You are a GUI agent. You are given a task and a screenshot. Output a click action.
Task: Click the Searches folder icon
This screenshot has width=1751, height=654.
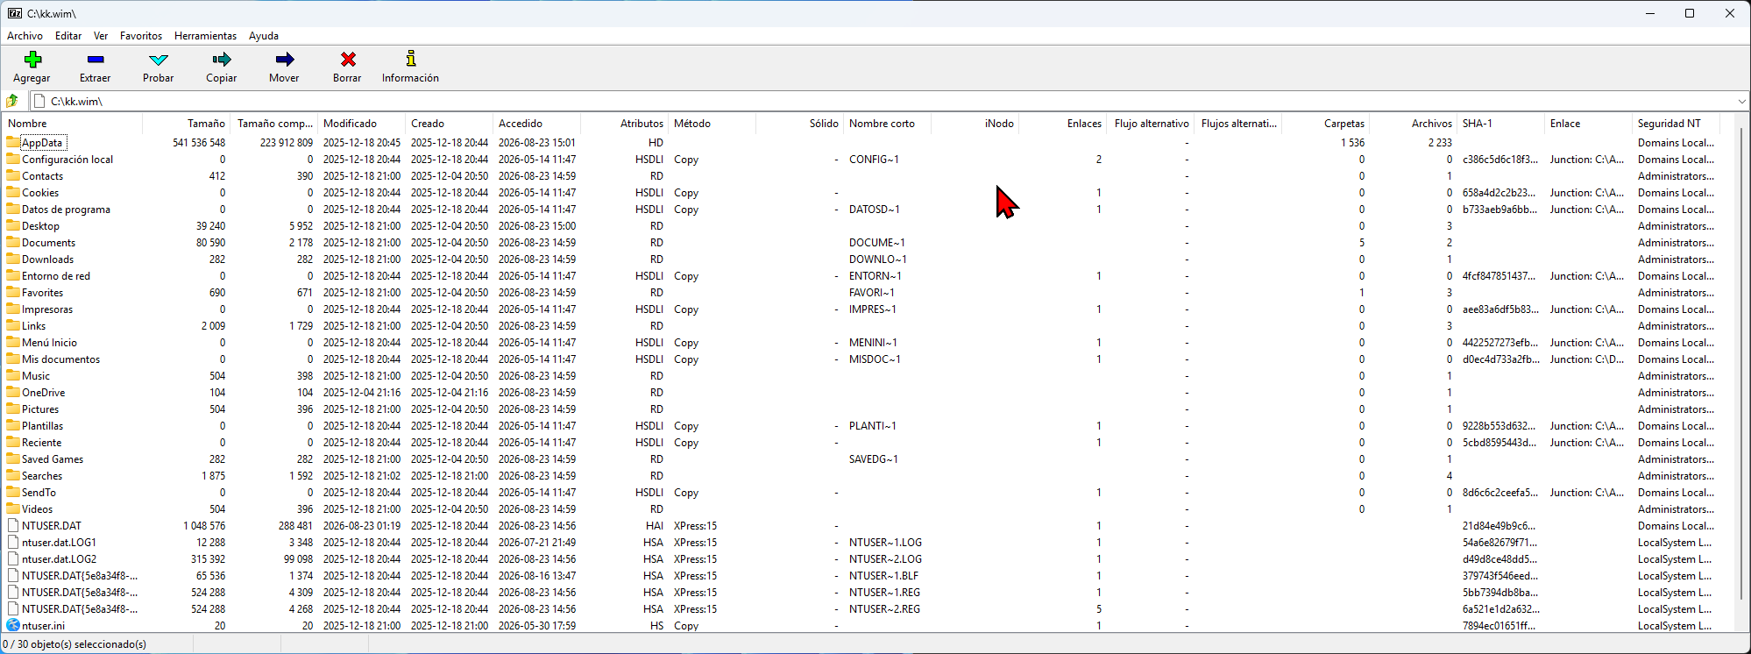tap(13, 475)
